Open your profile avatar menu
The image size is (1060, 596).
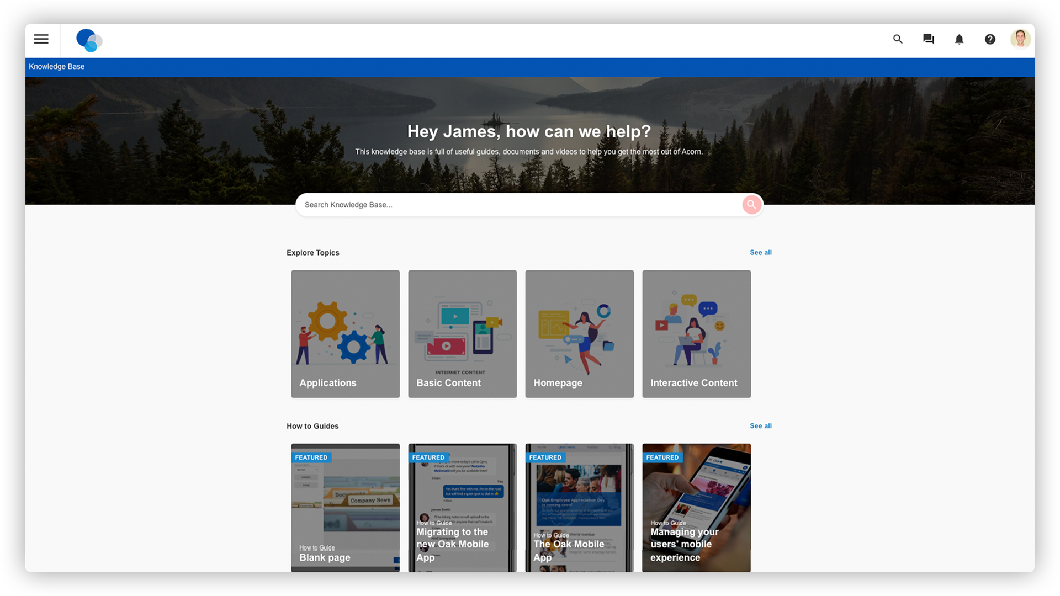[1020, 39]
